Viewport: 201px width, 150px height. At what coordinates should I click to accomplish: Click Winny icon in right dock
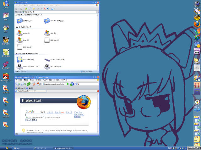(197, 51)
